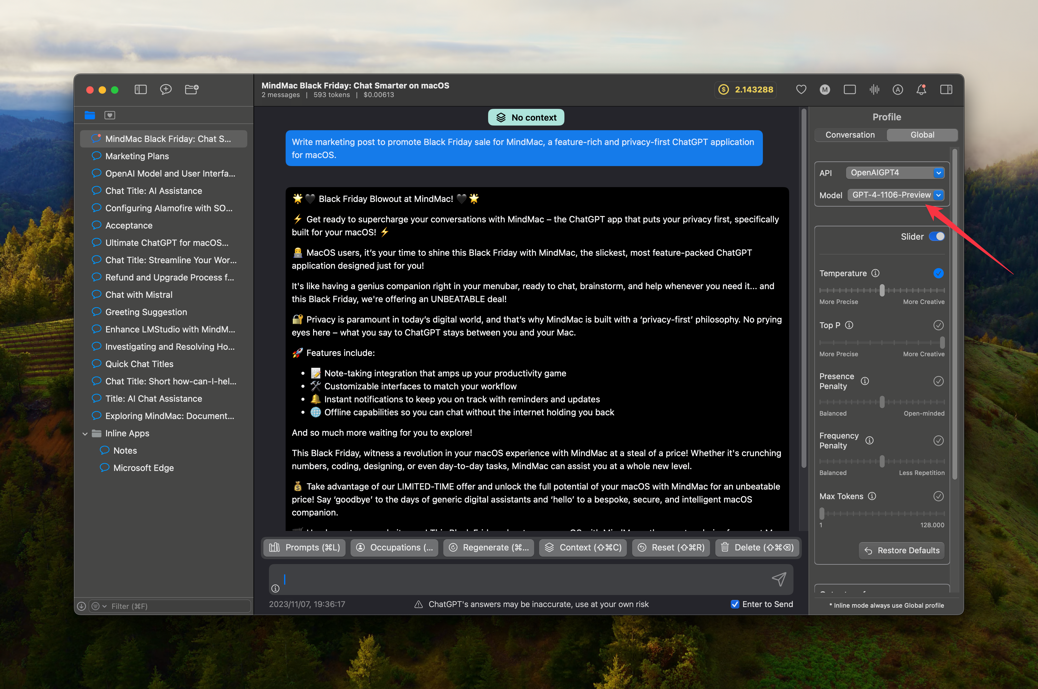
Task: Select Acceptance chat in sidebar
Action: [163, 225]
